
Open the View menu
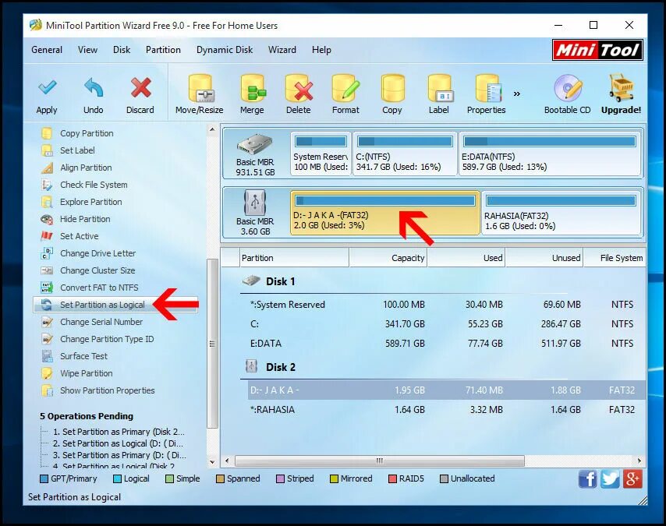87,50
